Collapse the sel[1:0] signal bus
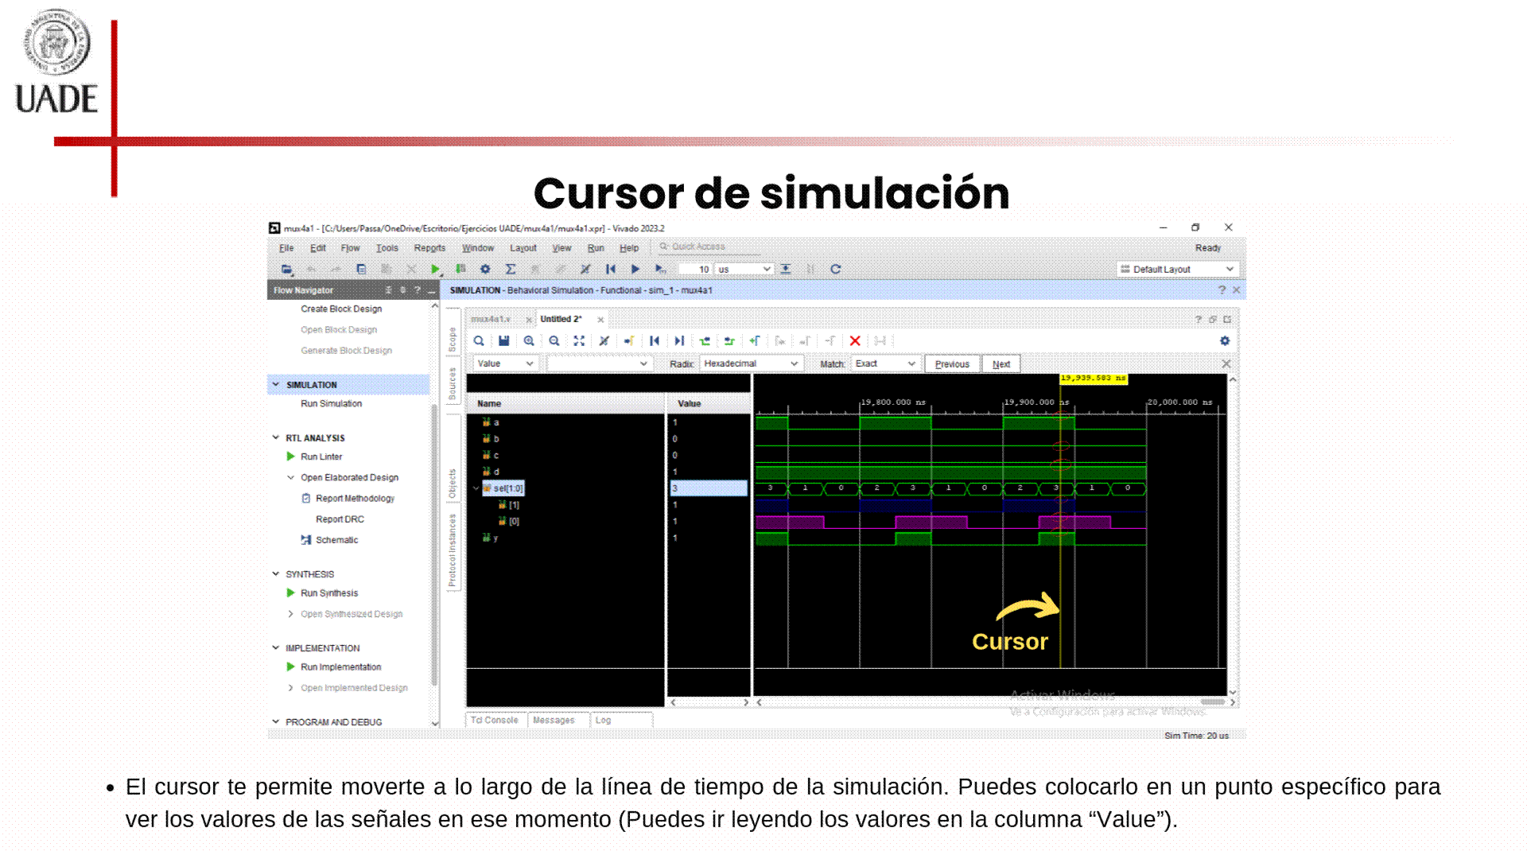Viewport: 1527px width, 859px height. (476, 488)
